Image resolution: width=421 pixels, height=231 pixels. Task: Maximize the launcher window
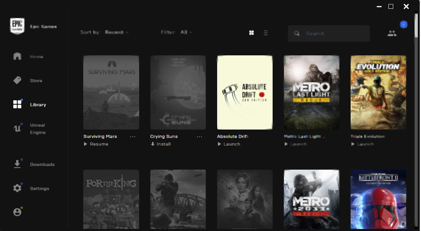click(391, 6)
